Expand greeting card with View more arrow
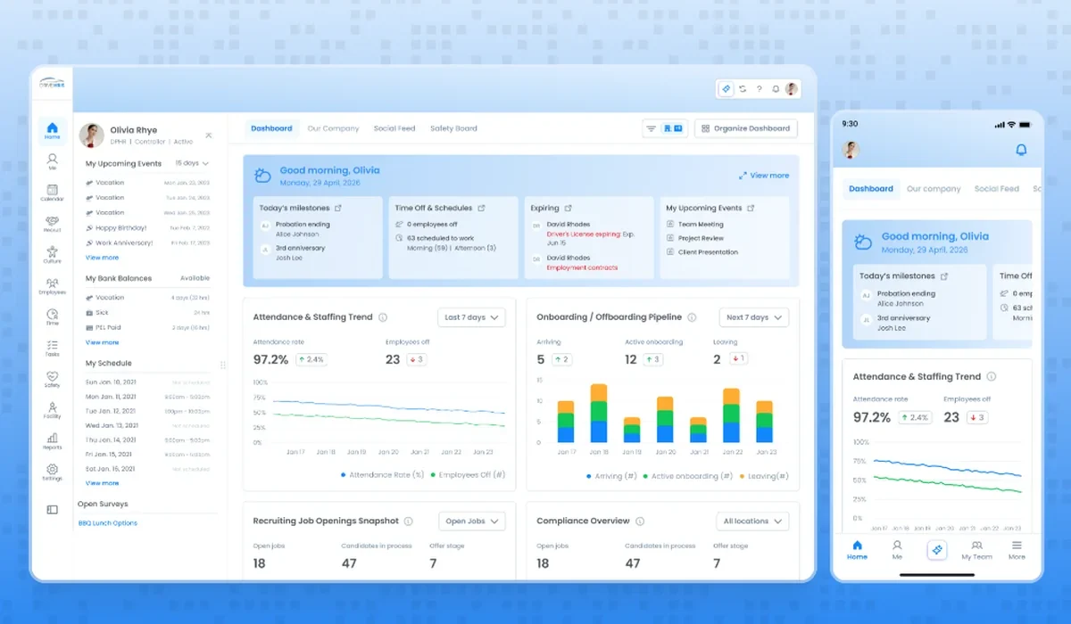Viewport: 1071px width, 624px height. coord(764,176)
